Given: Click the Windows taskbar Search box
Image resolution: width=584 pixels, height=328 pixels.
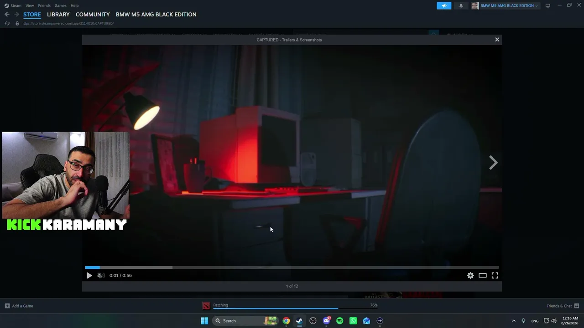Looking at the screenshot, I should (x=245, y=321).
